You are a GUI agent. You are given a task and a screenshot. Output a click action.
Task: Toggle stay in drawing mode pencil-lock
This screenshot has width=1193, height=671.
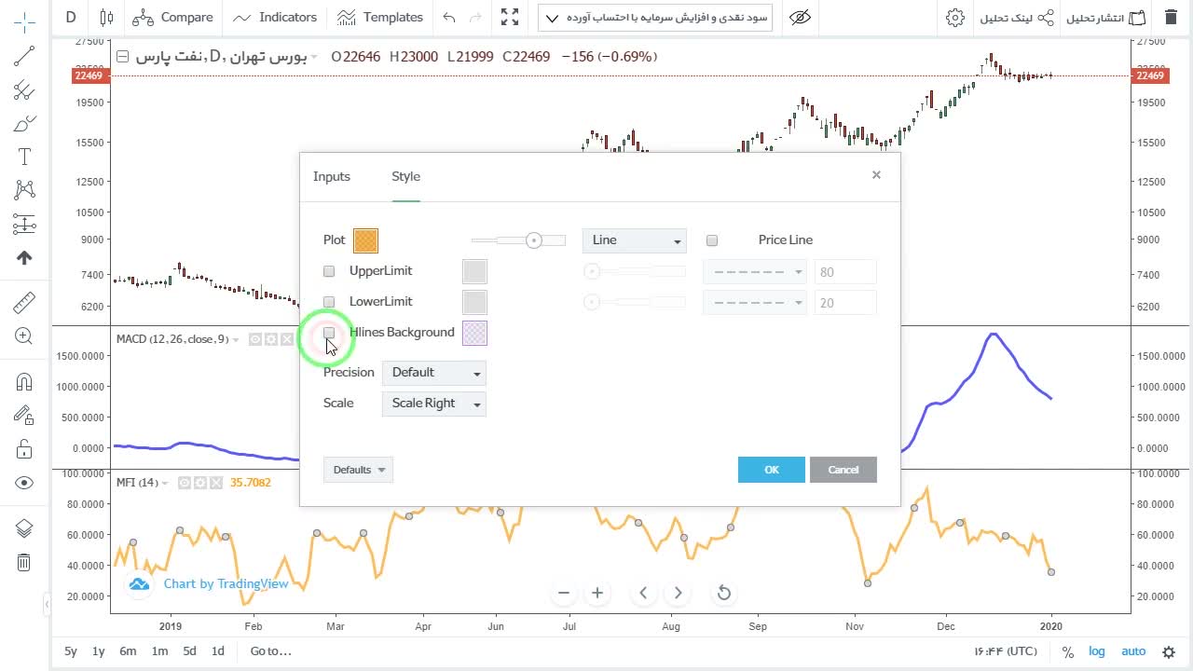point(24,416)
